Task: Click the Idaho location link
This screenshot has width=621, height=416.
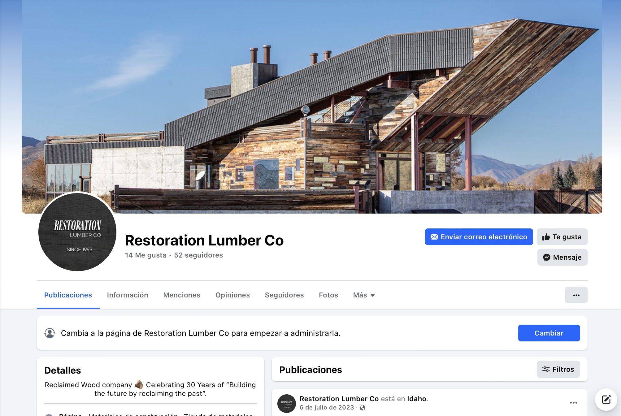Action: pos(417,399)
